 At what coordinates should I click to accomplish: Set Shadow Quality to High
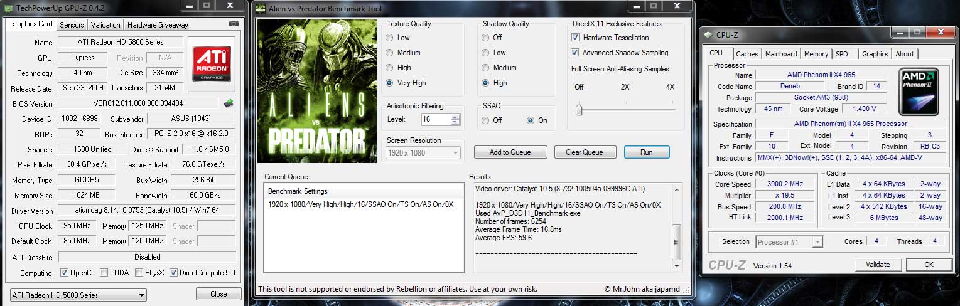[485, 83]
